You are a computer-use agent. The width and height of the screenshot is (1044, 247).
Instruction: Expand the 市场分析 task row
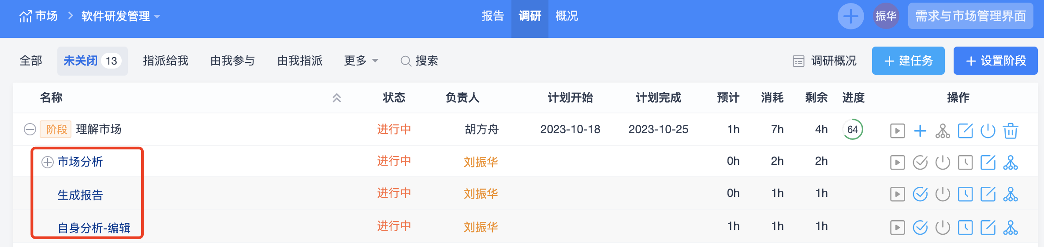click(47, 162)
